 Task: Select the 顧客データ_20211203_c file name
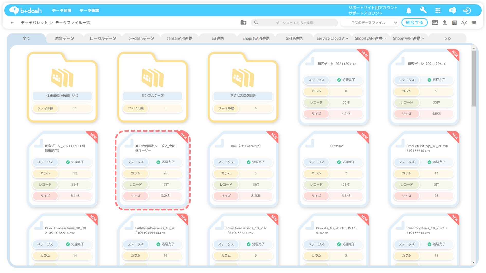click(x=427, y=64)
